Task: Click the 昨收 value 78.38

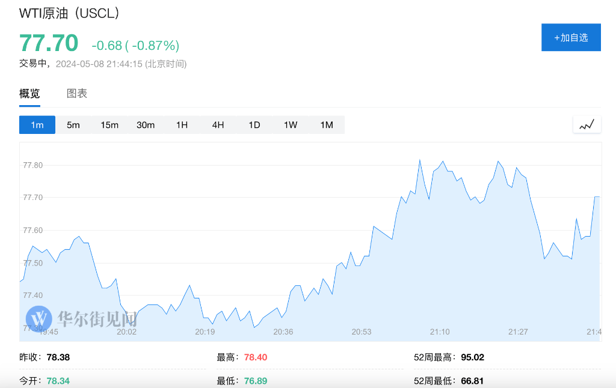Action: (x=58, y=357)
